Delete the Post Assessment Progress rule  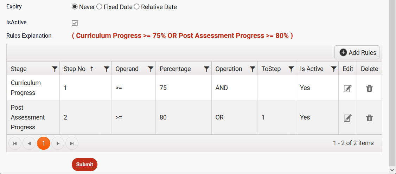click(x=369, y=118)
